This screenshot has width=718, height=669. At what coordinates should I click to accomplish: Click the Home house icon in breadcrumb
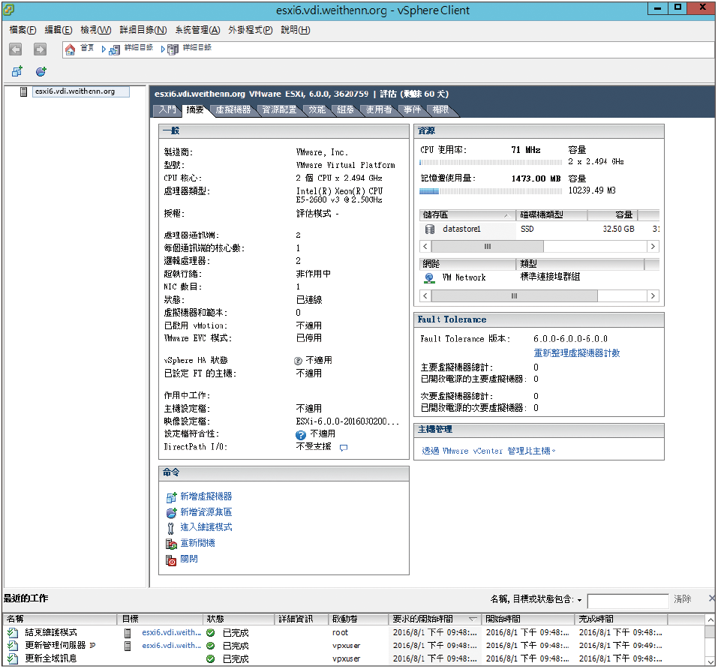70,49
